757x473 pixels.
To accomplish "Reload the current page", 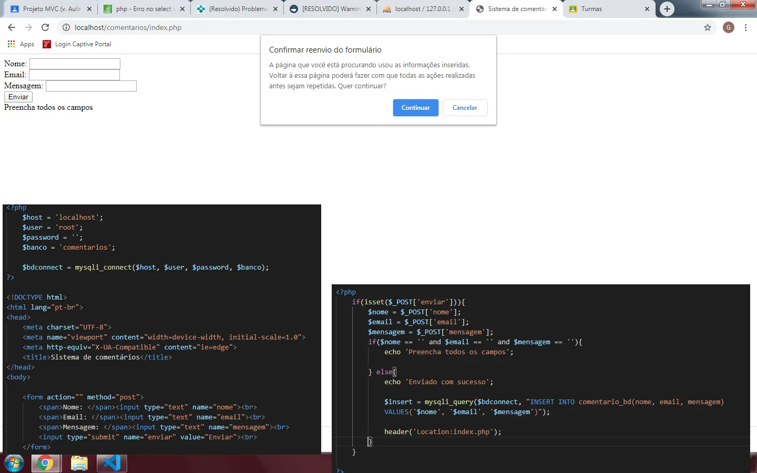I will pos(45,27).
